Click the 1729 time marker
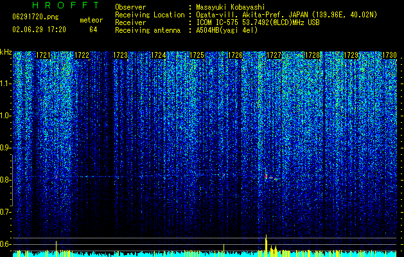The image size is (404, 257). [x=351, y=55]
